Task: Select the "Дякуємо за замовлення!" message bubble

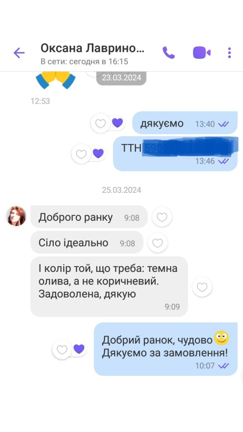Action: click(x=166, y=349)
